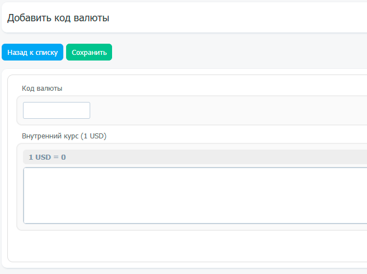Click the word "валюты" in the page heading
The width and height of the screenshot is (367, 274).
(93, 18)
